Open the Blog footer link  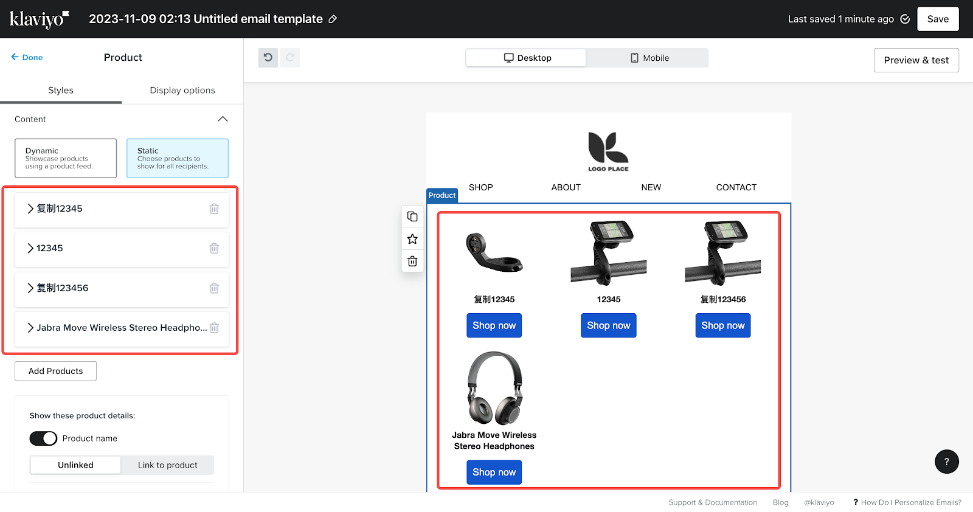coord(781,502)
